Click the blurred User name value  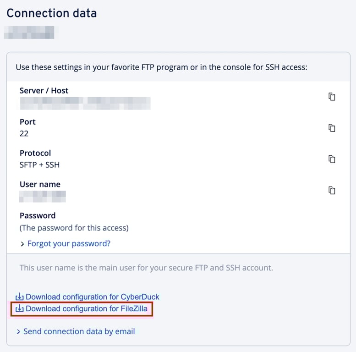(x=43, y=196)
